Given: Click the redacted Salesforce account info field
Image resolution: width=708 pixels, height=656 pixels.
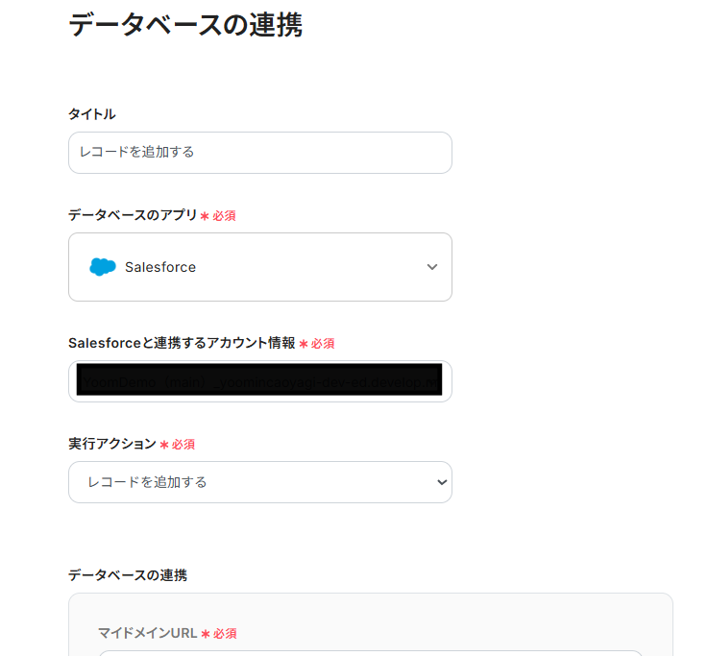Looking at the screenshot, I should (x=259, y=381).
